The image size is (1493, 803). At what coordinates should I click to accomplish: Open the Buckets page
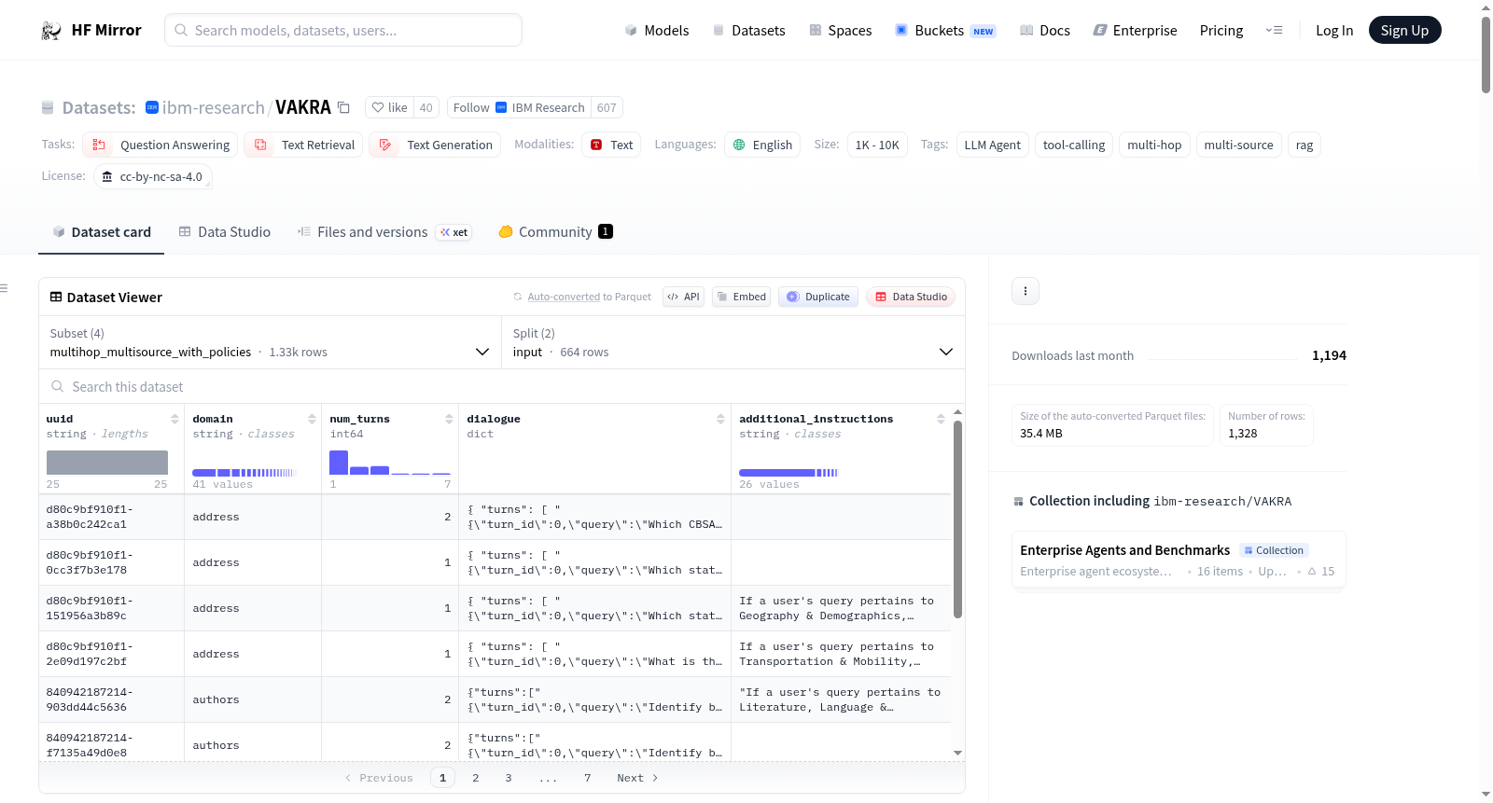click(x=945, y=31)
